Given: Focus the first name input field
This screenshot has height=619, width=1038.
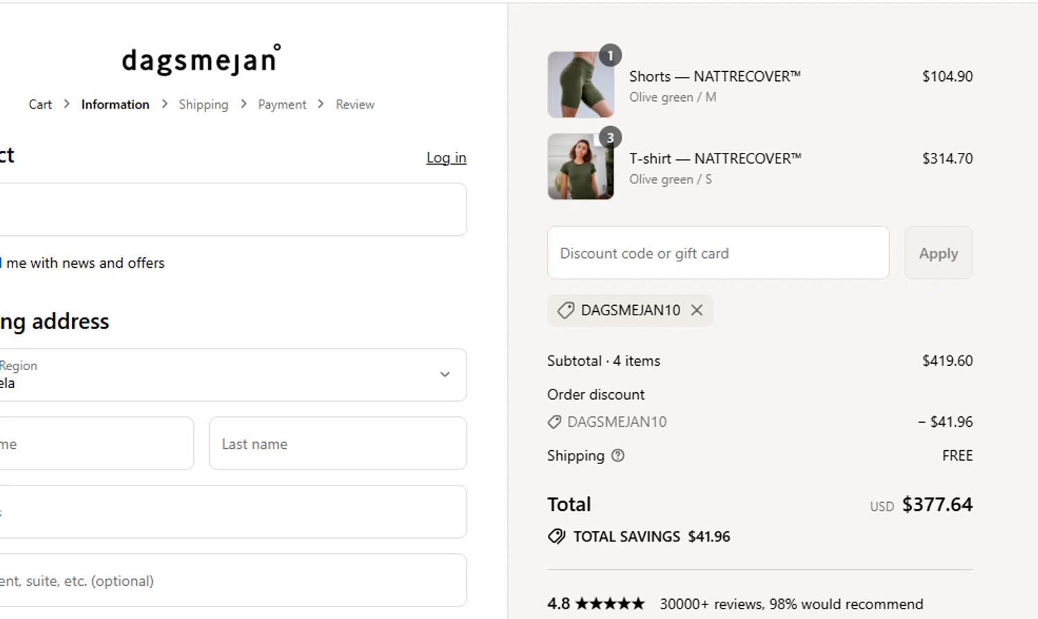Looking at the screenshot, I should pos(96,443).
